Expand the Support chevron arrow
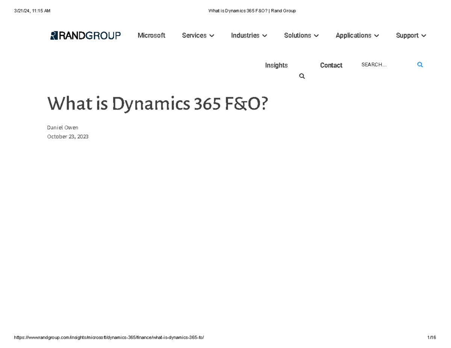The image size is (451, 348). tap(424, 36)
